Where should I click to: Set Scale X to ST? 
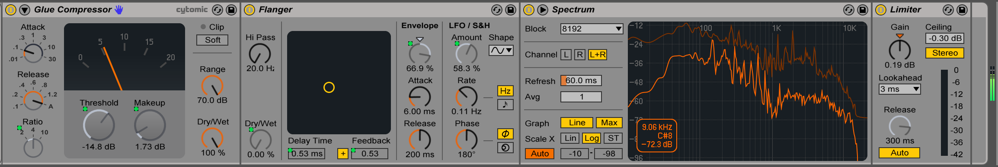coord(613,138)
